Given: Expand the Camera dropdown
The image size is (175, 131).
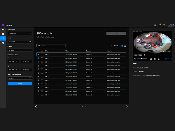Looking at the screenshot, I should [20, 50].
